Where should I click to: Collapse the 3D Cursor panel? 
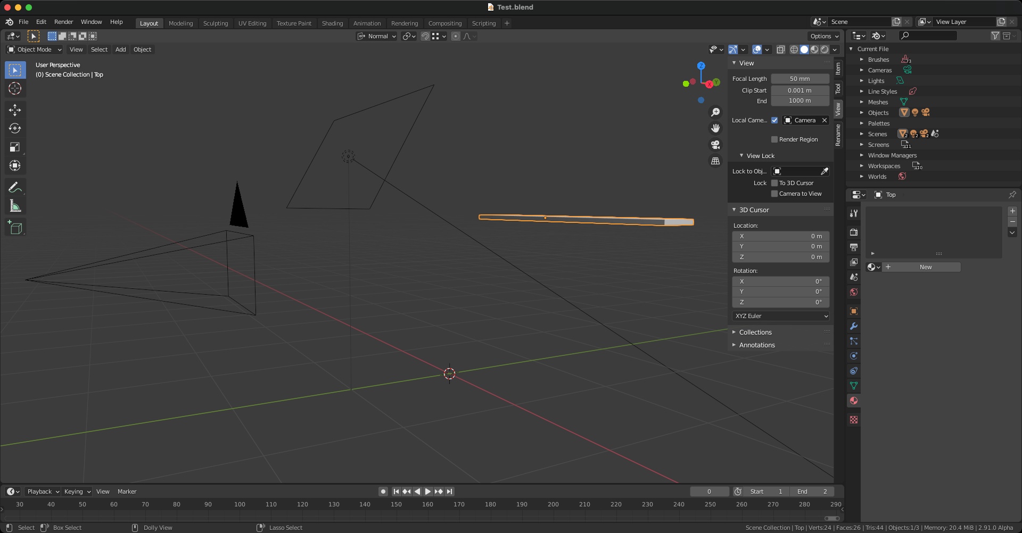[x=754, y=210]
